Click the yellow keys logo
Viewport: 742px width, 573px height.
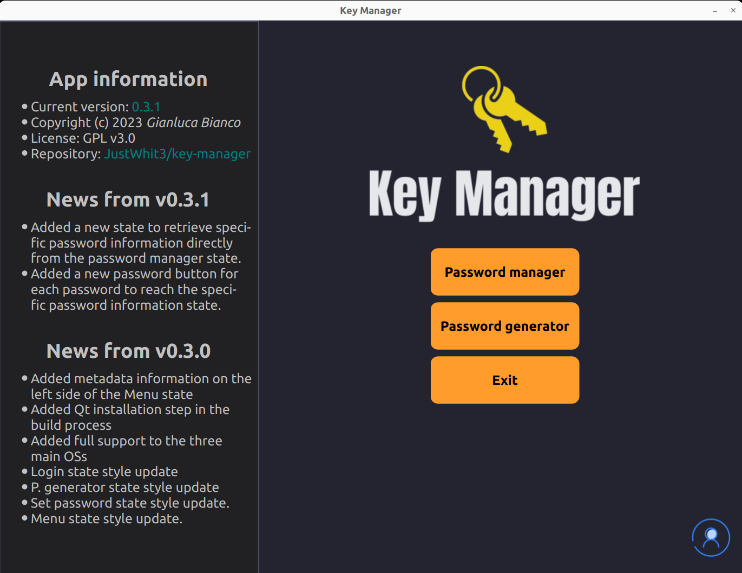504,109
